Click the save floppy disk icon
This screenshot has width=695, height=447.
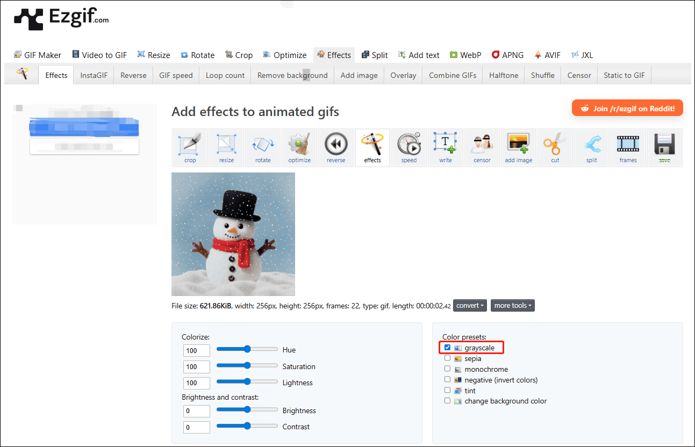664,148
